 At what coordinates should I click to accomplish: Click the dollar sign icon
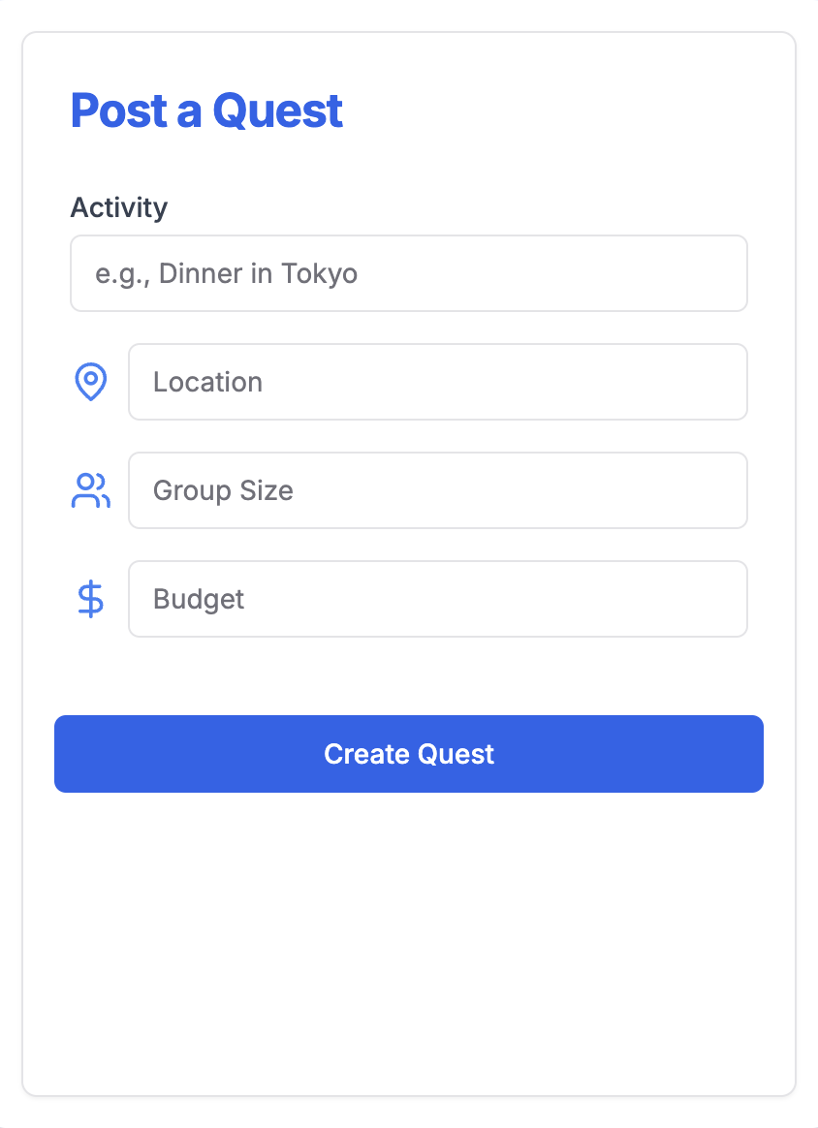(x=91, y=599)
